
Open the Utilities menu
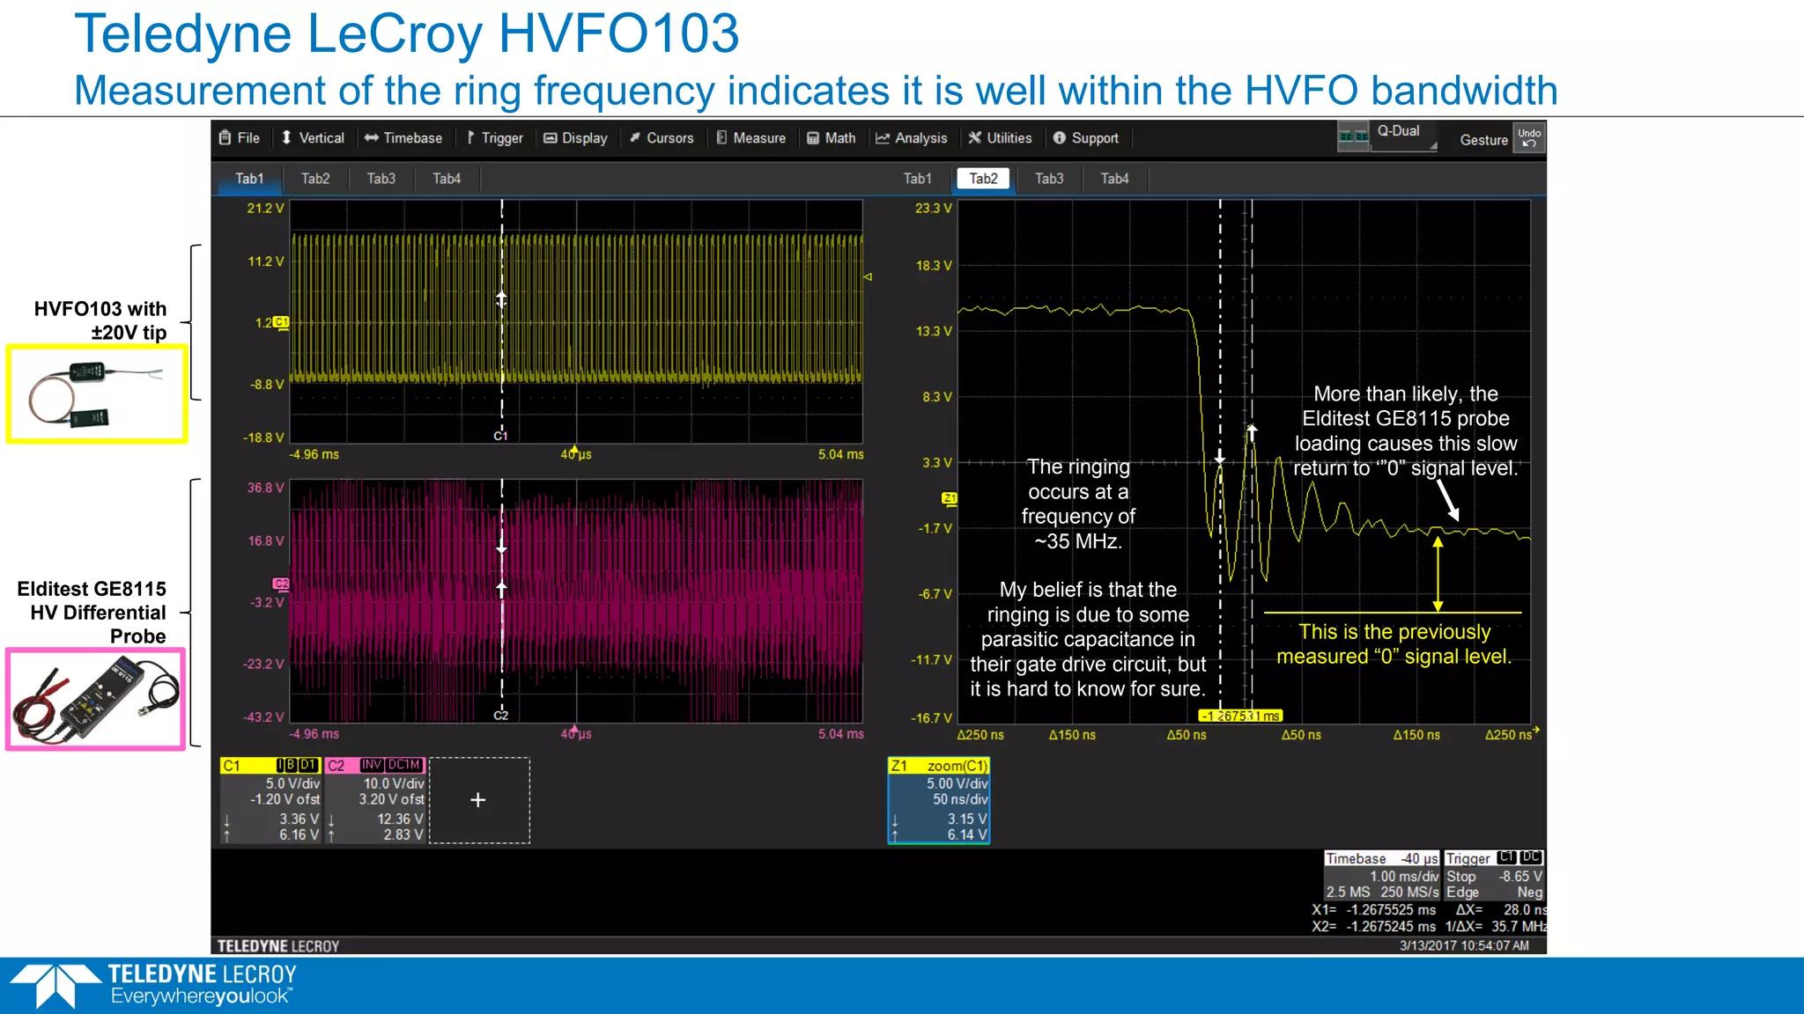(1000, 138)
